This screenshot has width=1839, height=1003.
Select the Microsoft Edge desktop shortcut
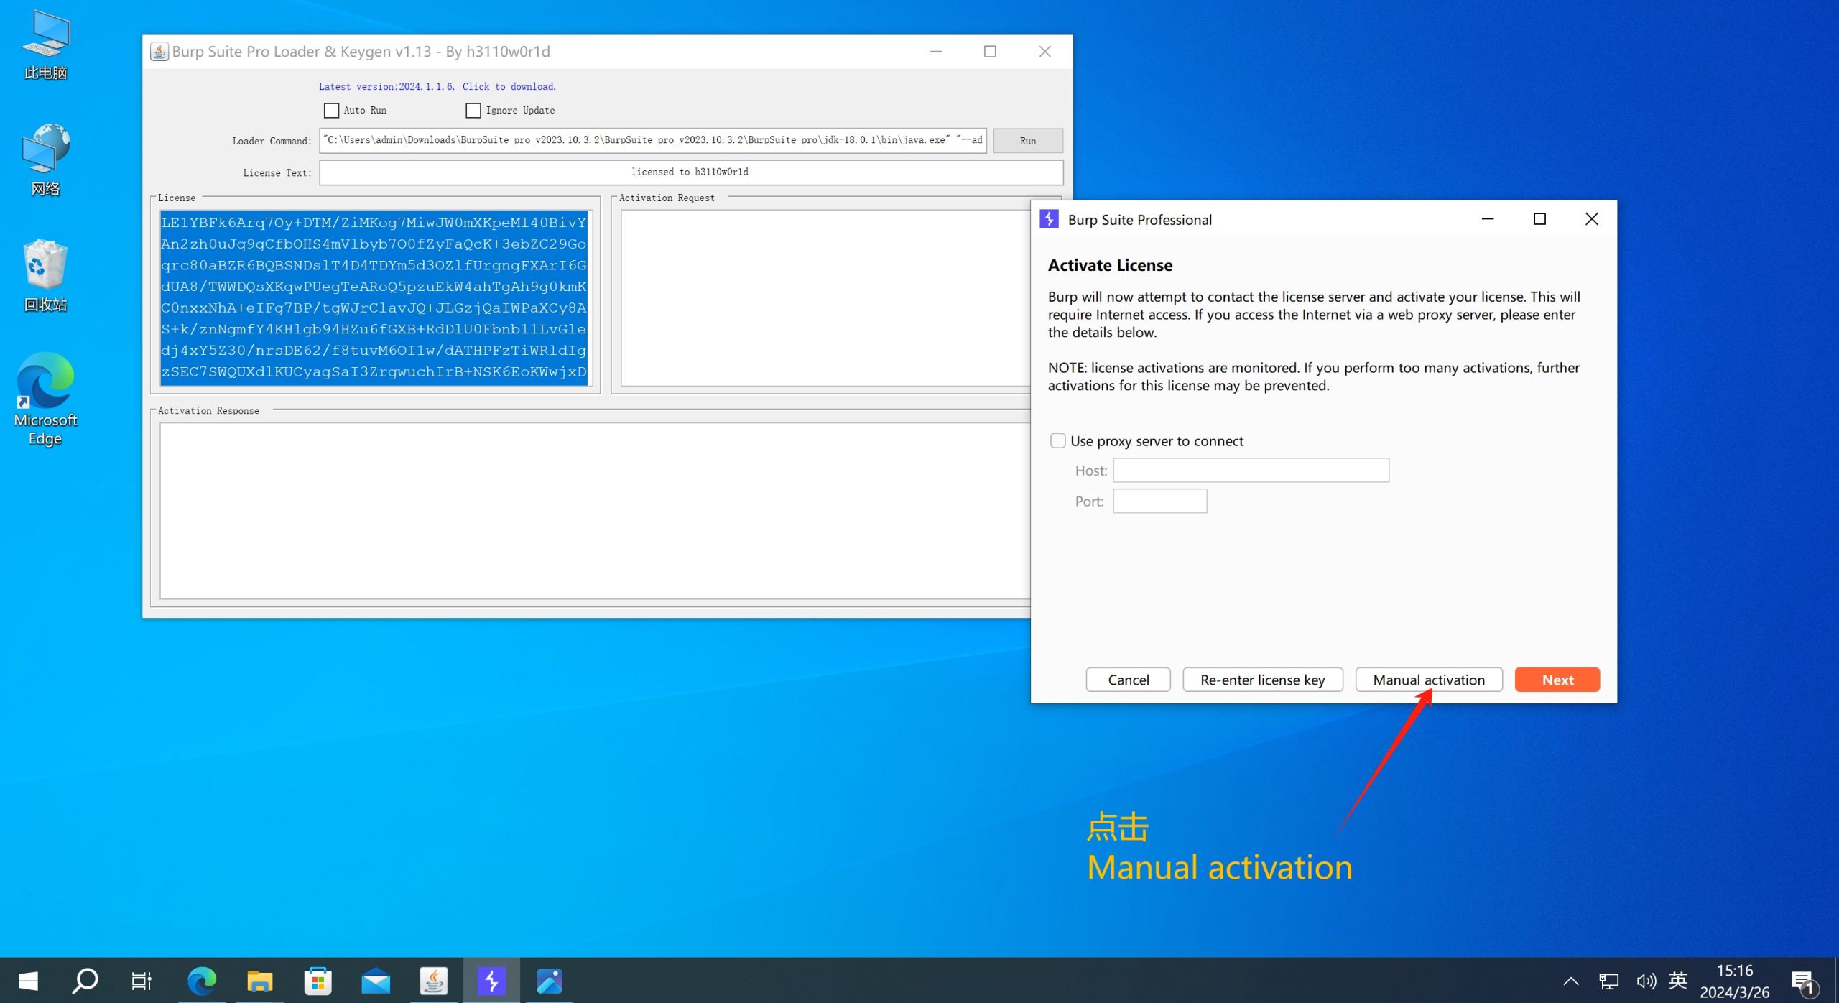pyautogui.click(x=45, y=399)
